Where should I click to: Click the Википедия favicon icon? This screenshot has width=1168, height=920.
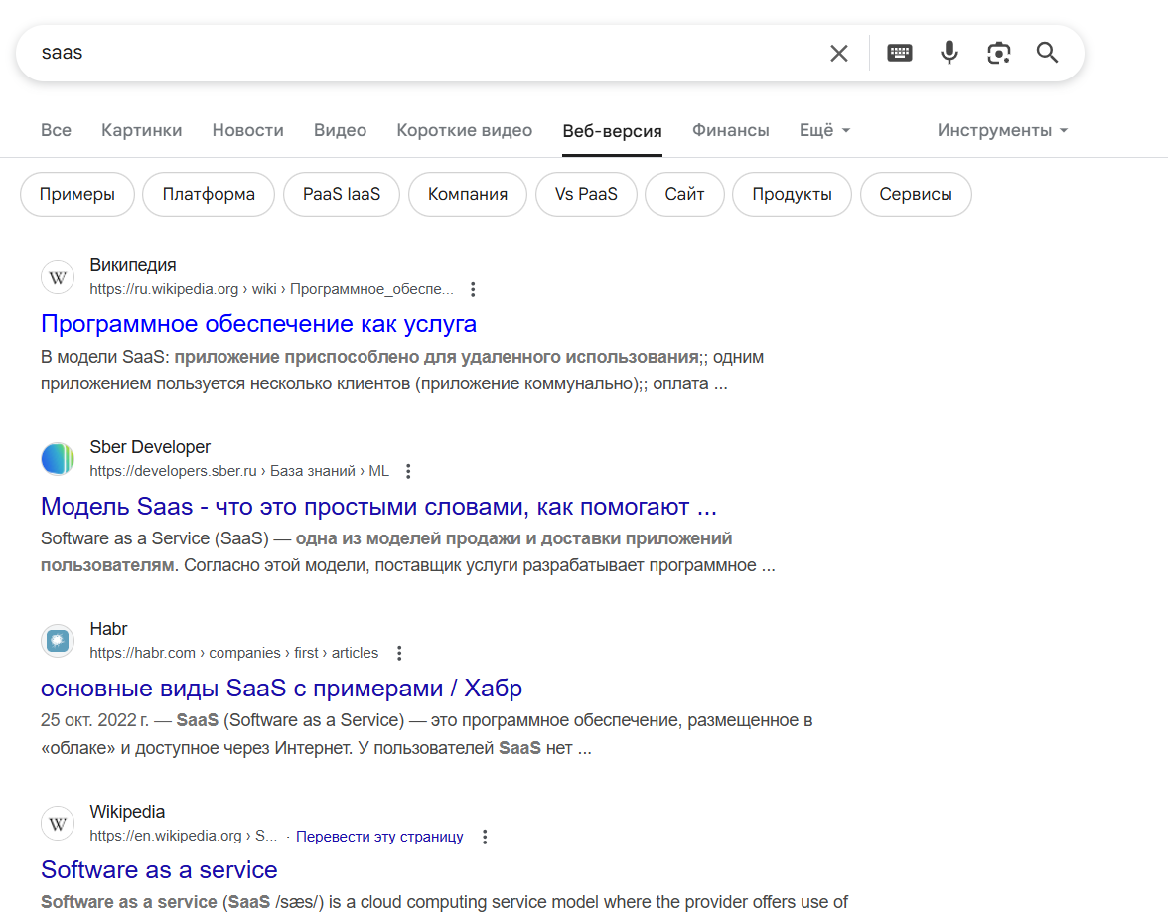pyautogui.click(x=58, y=278)
